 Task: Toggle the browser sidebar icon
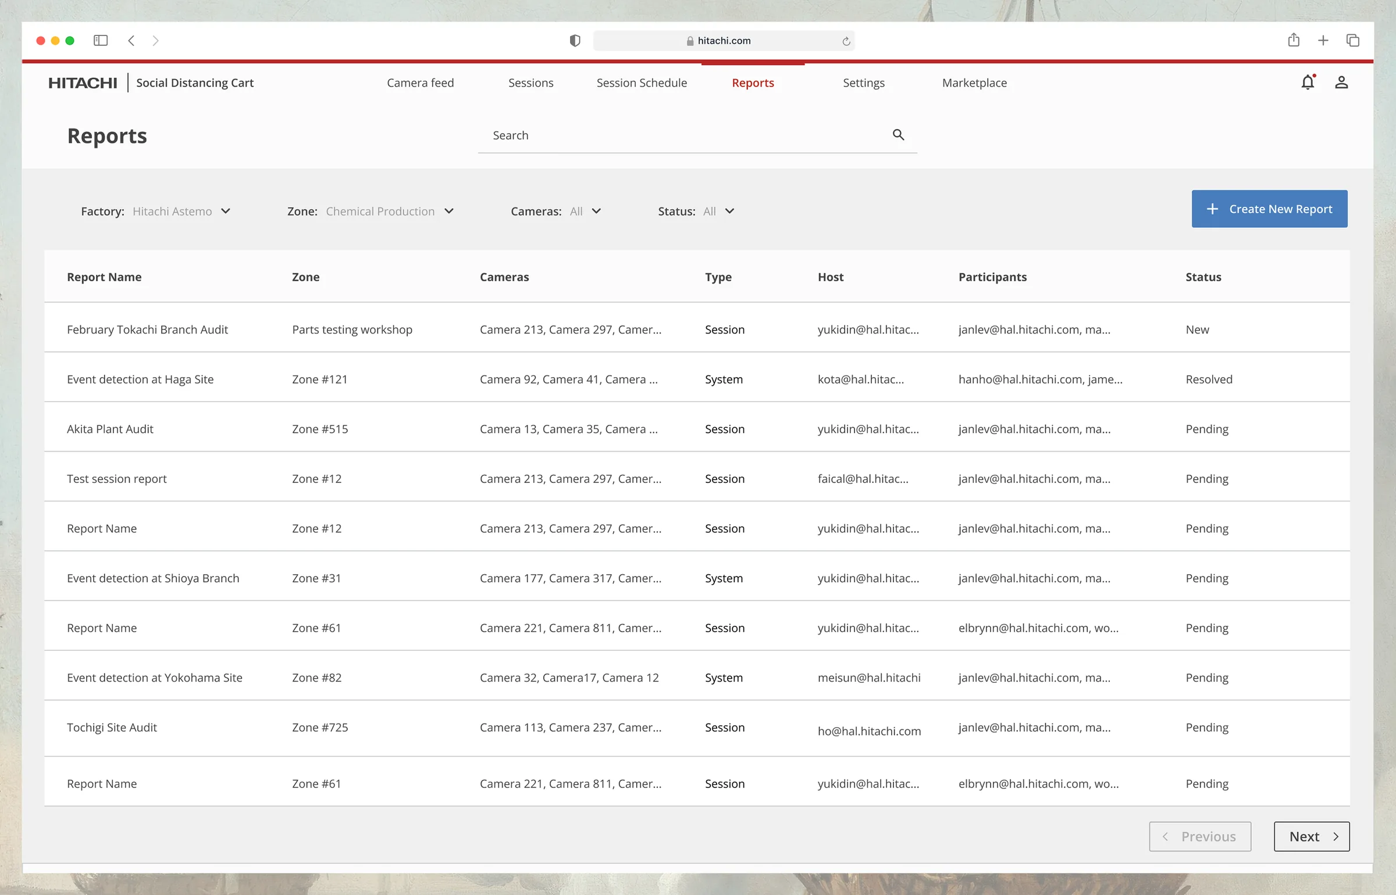(101, 41)
